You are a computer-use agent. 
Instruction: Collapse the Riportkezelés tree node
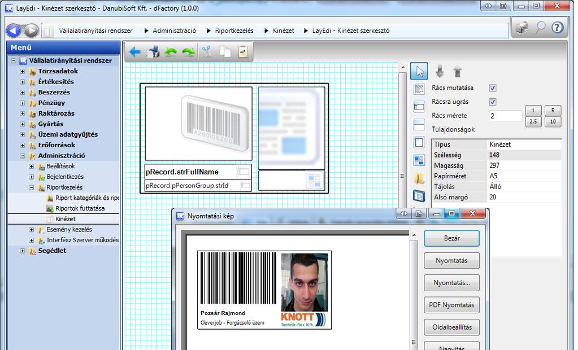tap(31, 187)
